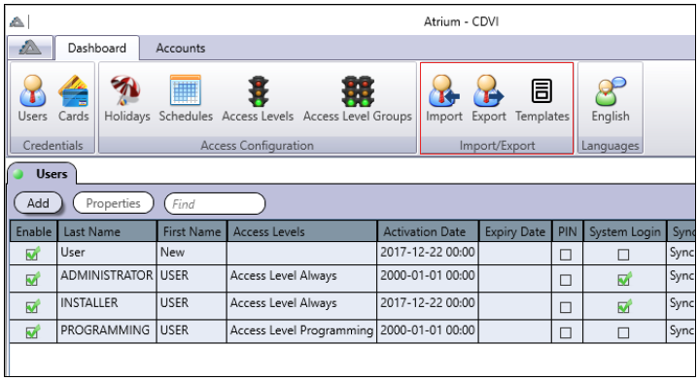Click the 'New' first name cell

tap(192, 253)
